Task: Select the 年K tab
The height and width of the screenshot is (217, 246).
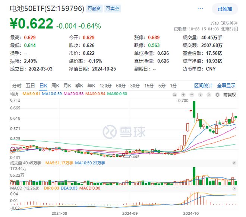Action: (91, 86)
